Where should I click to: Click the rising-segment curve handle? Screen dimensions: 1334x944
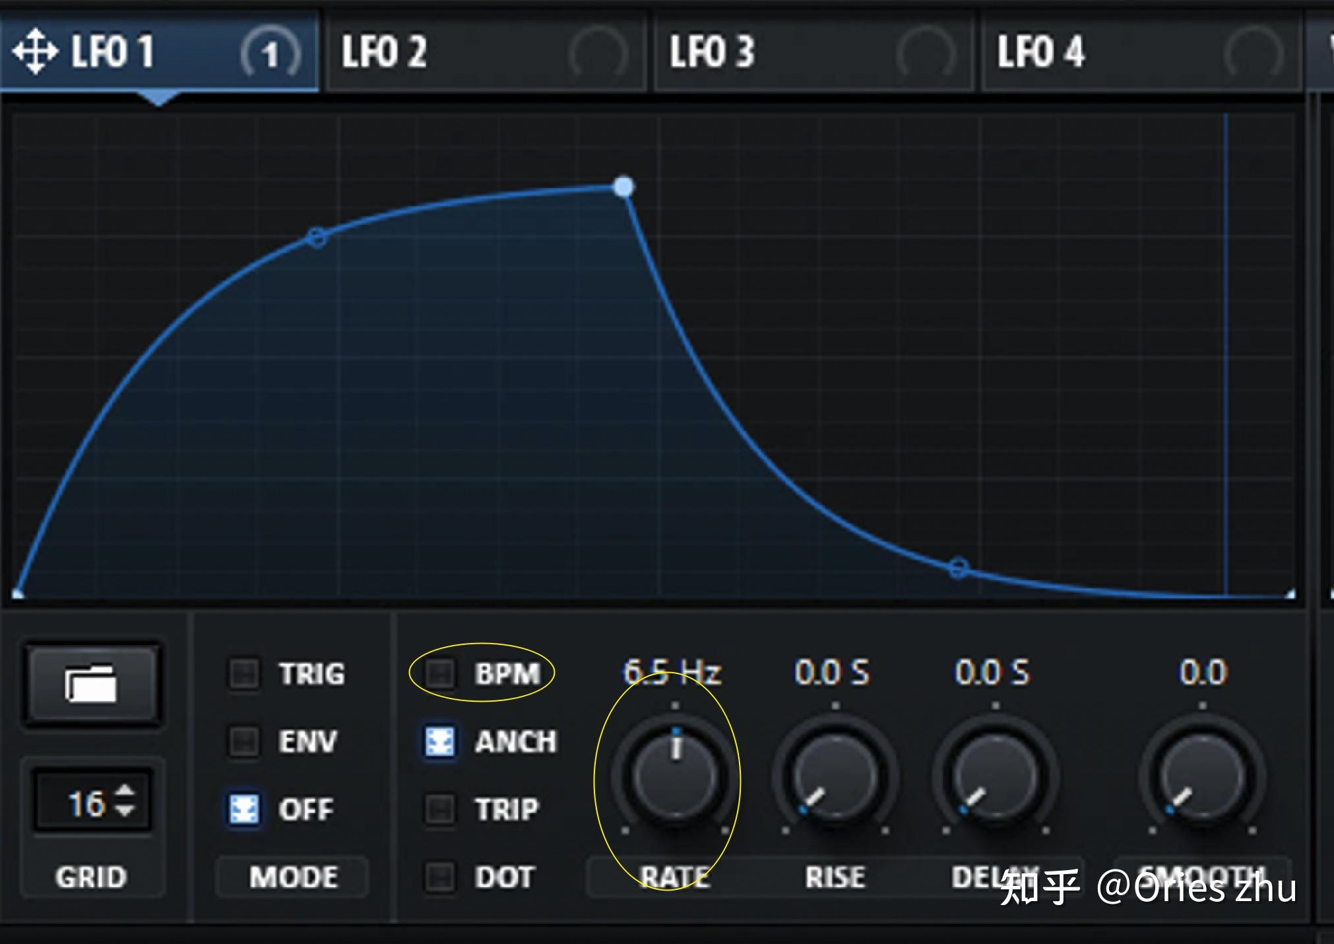point(317,238)
